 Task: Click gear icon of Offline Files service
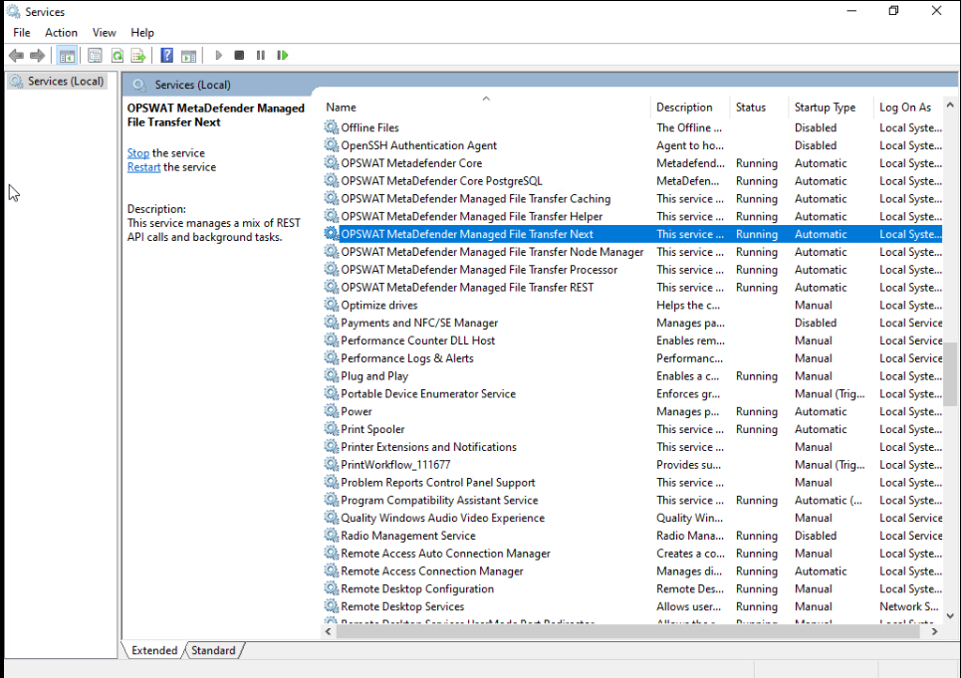pyautogui.click(x=332, y=127)
